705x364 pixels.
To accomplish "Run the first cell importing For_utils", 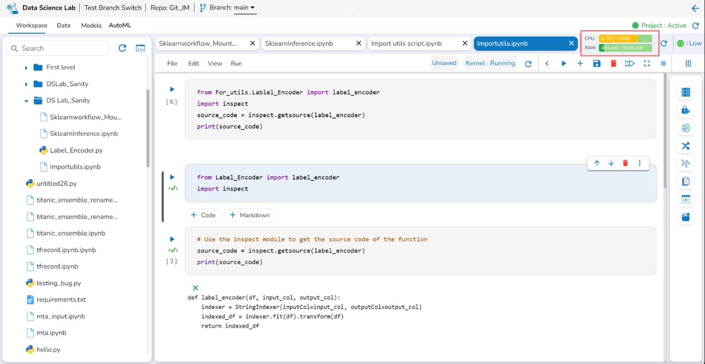I will 172,89.
